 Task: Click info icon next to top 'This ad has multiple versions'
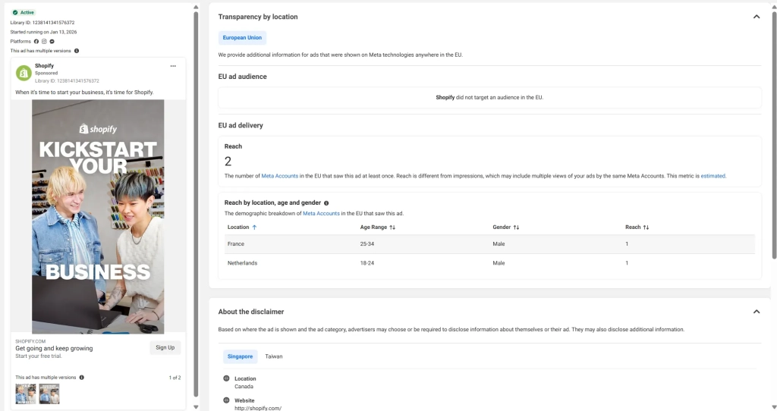77,51
